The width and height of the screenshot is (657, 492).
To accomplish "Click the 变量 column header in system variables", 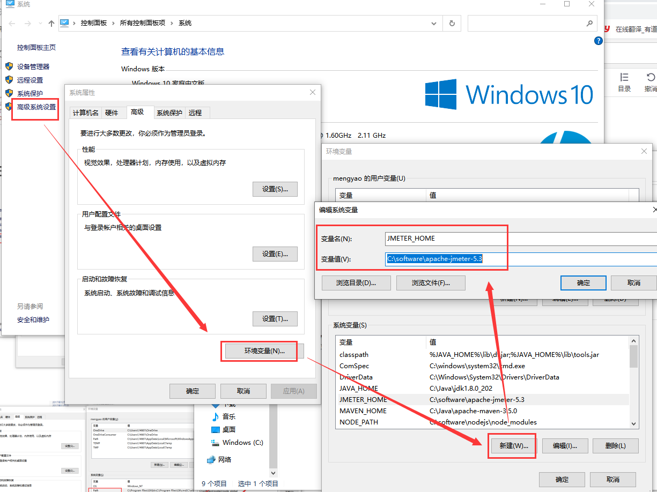I will point(381,342).
